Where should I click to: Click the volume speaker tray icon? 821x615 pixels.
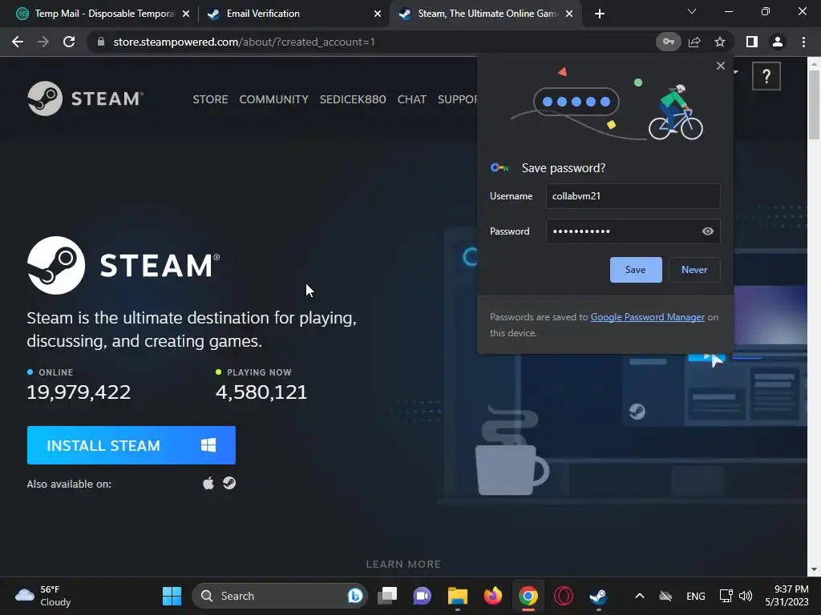point(746,596)
